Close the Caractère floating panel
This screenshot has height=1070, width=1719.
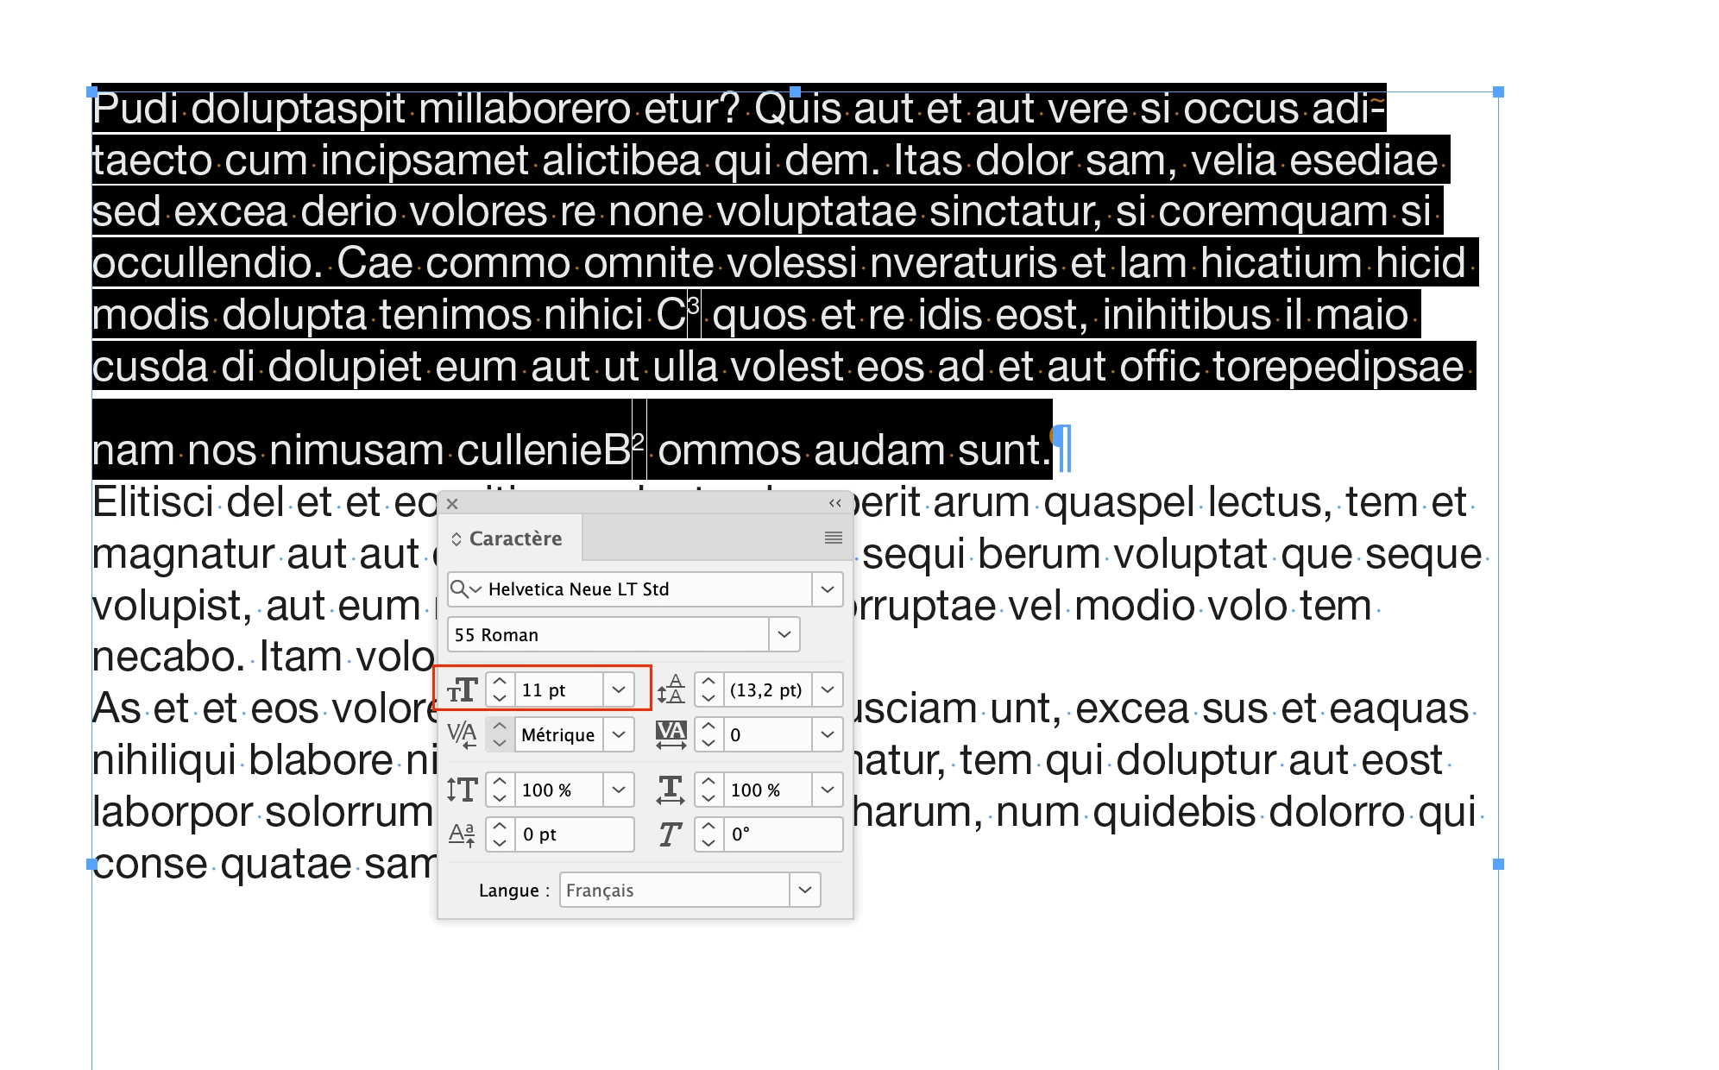[x=452, y=503]
